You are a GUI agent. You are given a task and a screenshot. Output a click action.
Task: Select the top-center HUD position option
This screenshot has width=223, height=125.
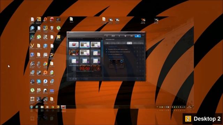point(116,61)
